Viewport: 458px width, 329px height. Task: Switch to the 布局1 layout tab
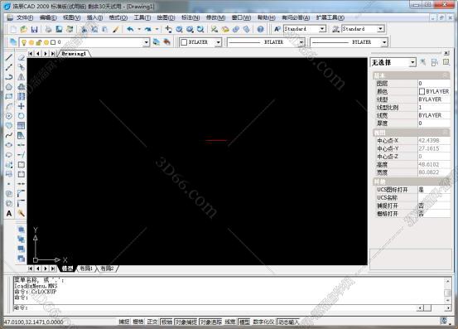(87, 269)
